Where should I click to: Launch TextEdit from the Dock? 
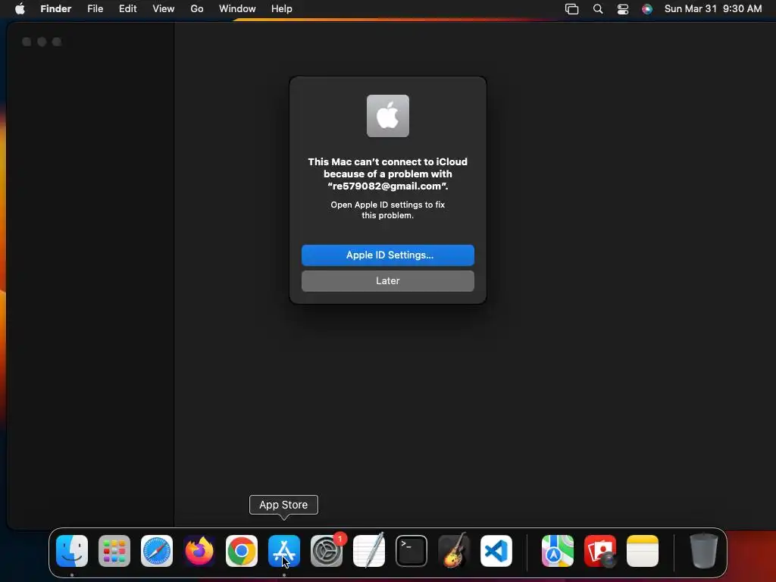click(369, 551)
